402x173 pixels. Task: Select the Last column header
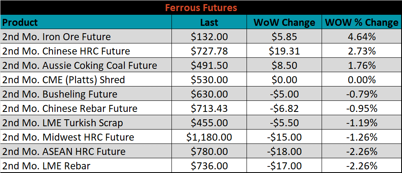pos(209,22)
